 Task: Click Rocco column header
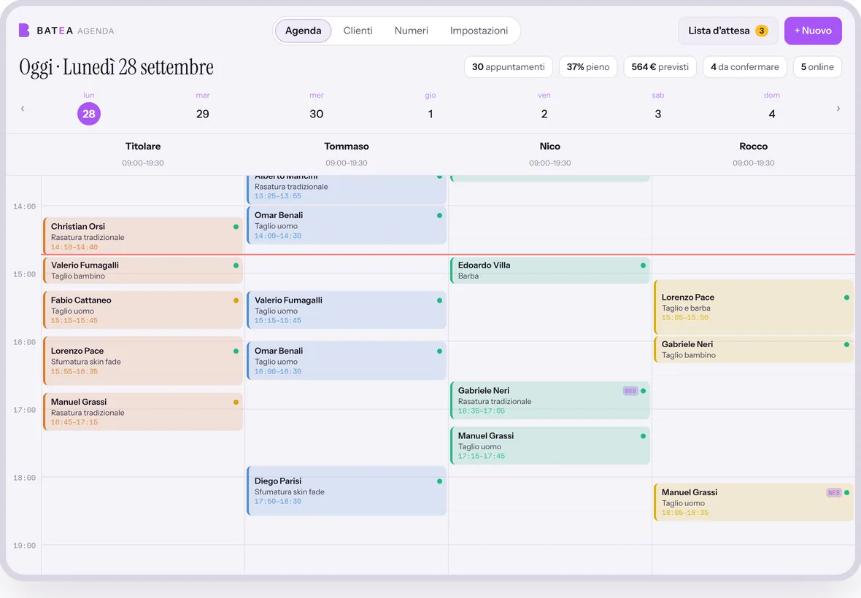pos(753,154)
